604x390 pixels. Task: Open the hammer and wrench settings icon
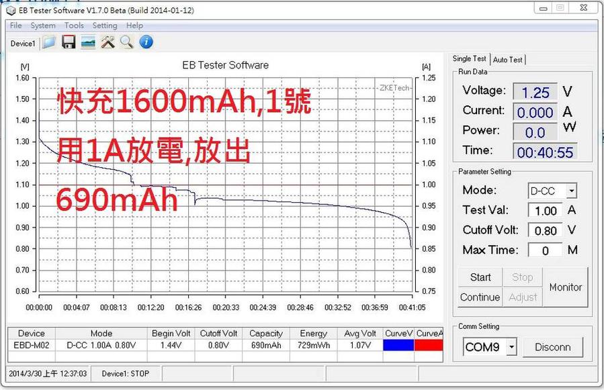pos(107,43)
